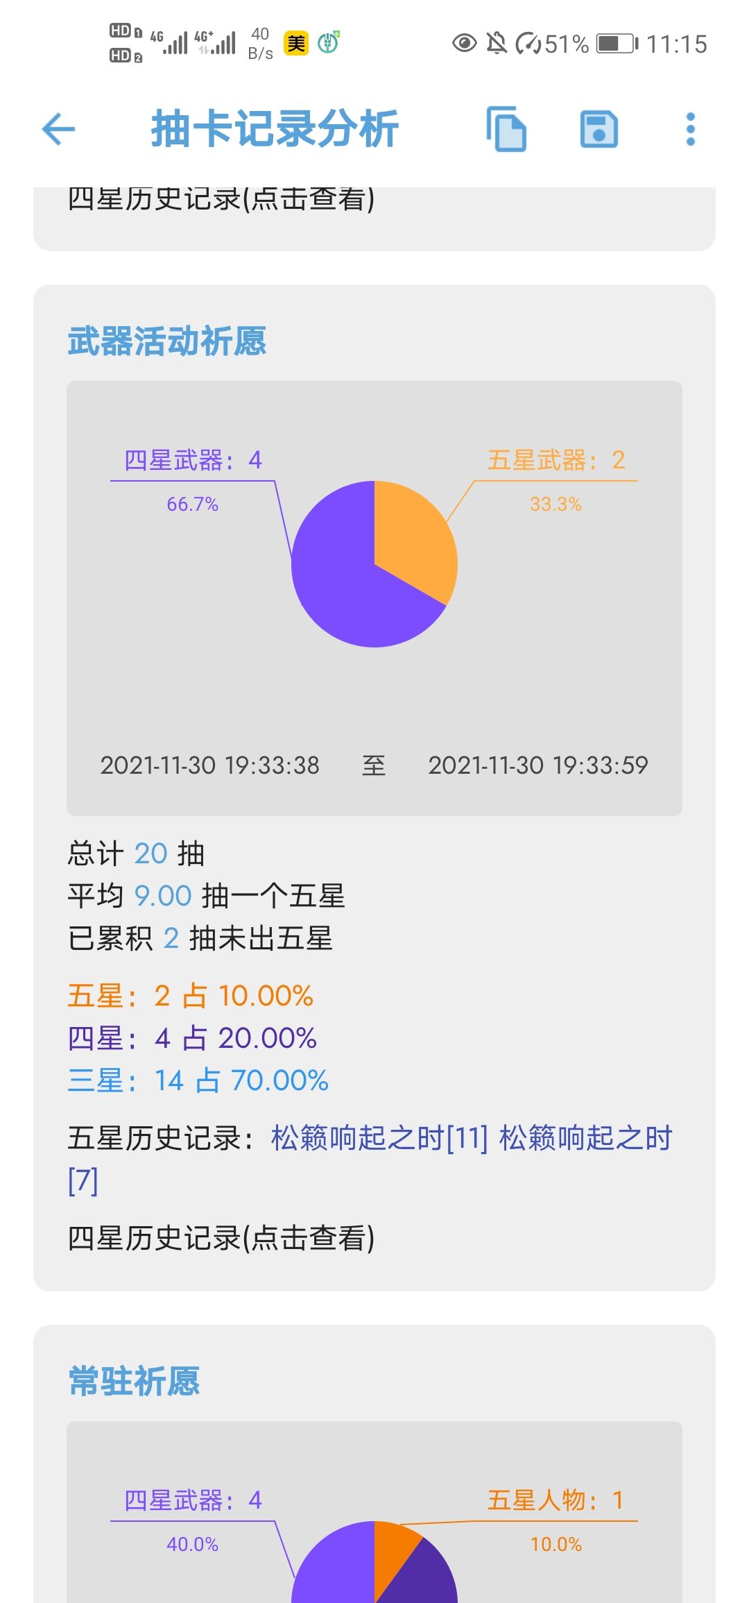Tap the battery indicator icon
This screenshot has height=1603, width=749.
pyautogui.click(x=617, y=44)
